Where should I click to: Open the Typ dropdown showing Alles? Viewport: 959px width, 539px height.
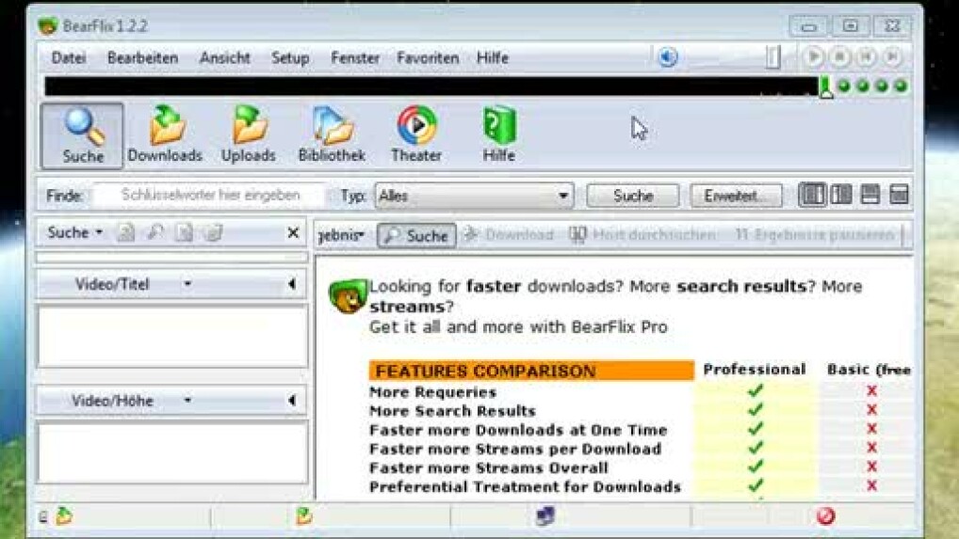tap(474, 196)
